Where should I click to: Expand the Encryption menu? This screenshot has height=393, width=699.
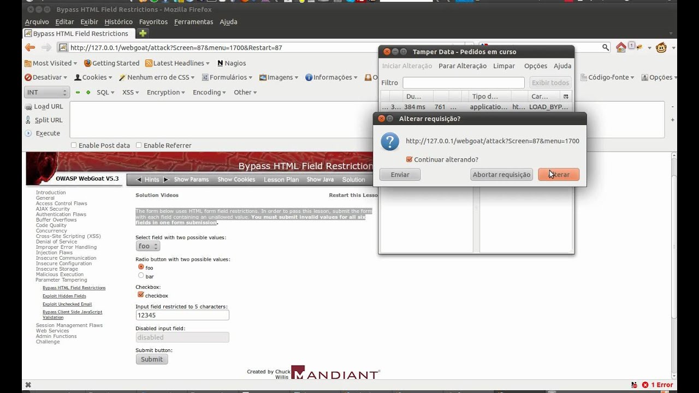(166, 92)
